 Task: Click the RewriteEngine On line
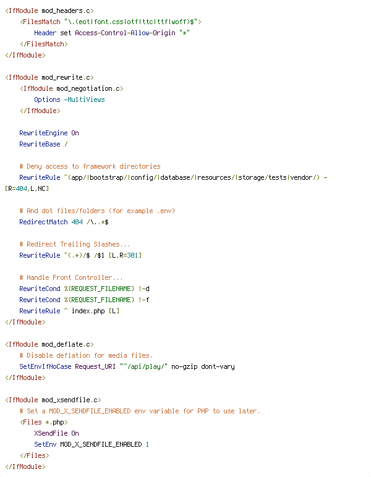[49, 133]
